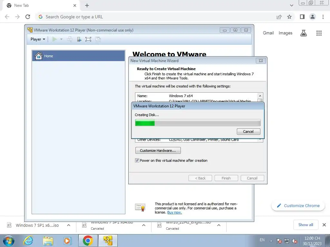Image resolution: width=330 pixels, height=247 pixels.
Task: Open Chrome profile avatar icon
Action: 313,17
